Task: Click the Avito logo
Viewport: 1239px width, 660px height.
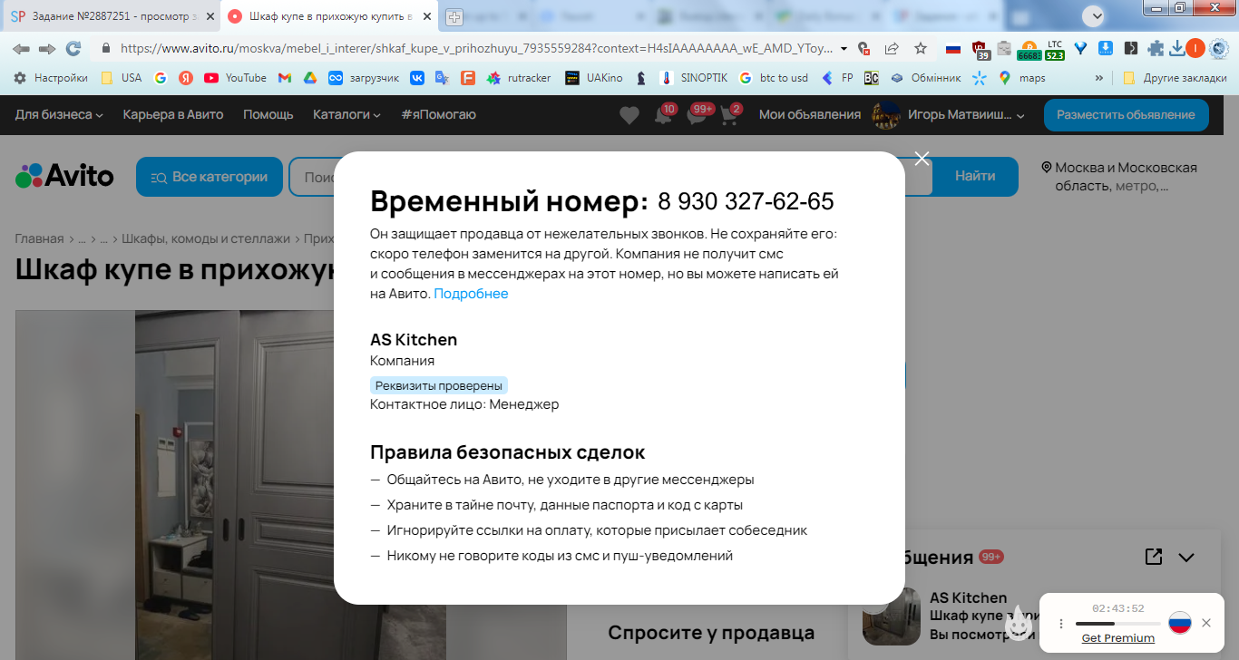Action: [x=64, y=175]
